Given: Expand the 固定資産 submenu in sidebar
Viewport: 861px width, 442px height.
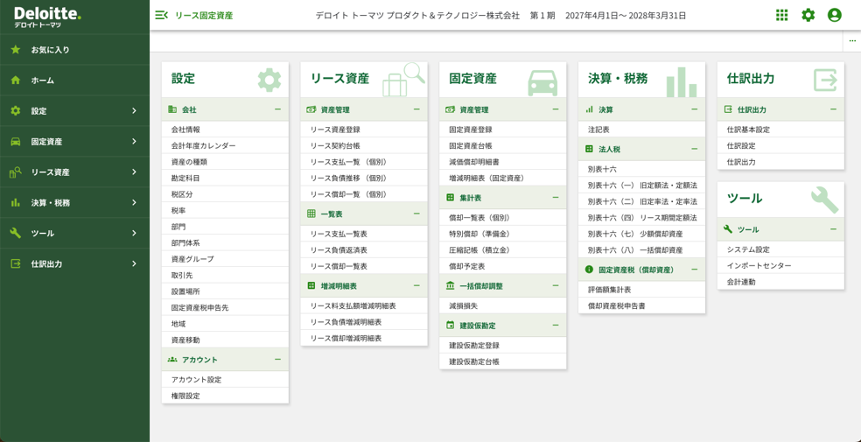Looking at the screenshot, I should pyautogui.click(x=134, y=142).
